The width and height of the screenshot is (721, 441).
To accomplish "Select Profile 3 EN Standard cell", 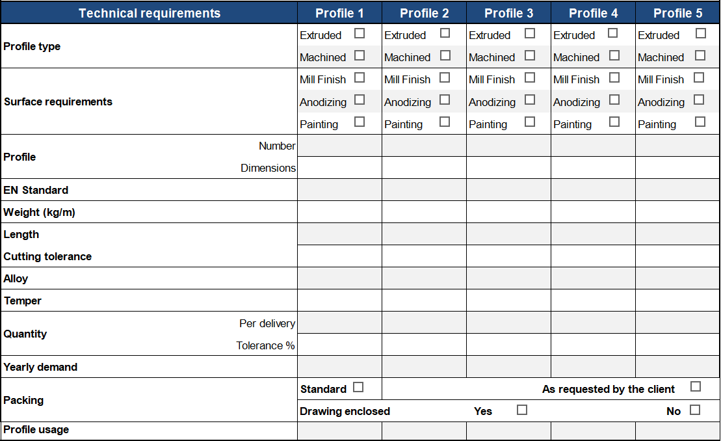I will (x=508, y=190).
